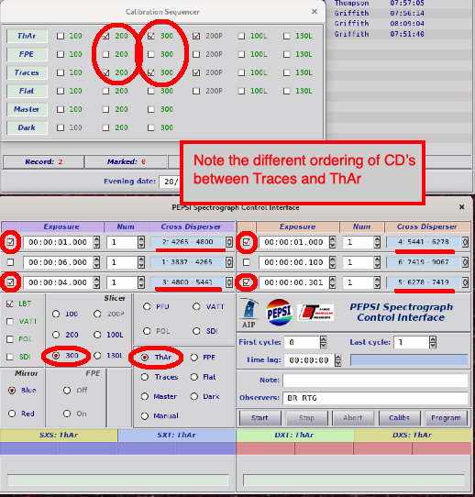Click the SXT: ThAr status panel
475x497 pixels.
pos(176,436)
